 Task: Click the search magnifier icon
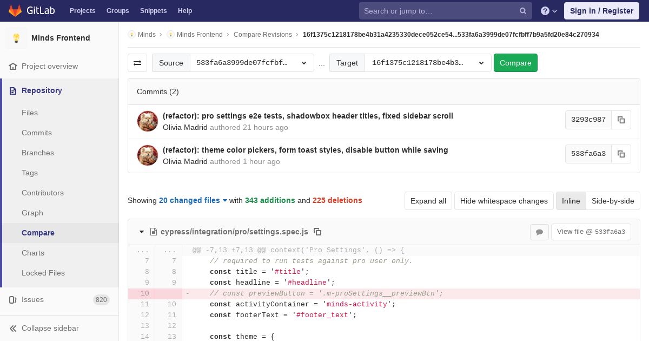coord(523,11)
